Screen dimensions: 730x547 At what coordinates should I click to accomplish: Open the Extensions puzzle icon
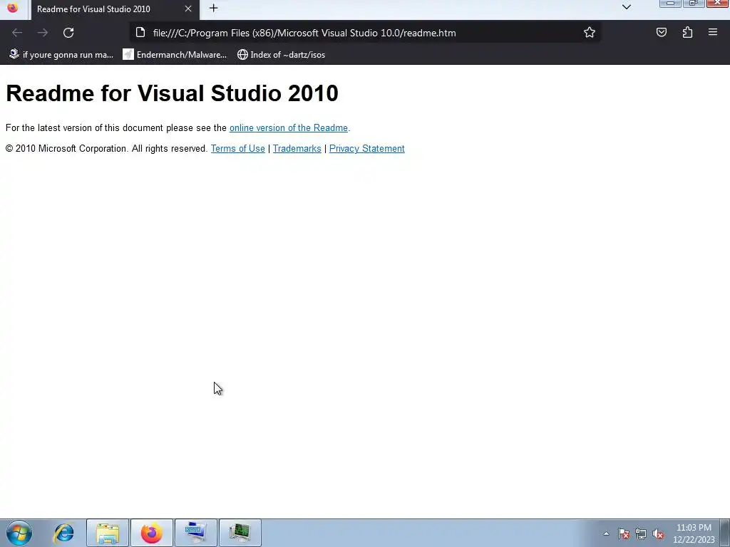click(687, 32)
